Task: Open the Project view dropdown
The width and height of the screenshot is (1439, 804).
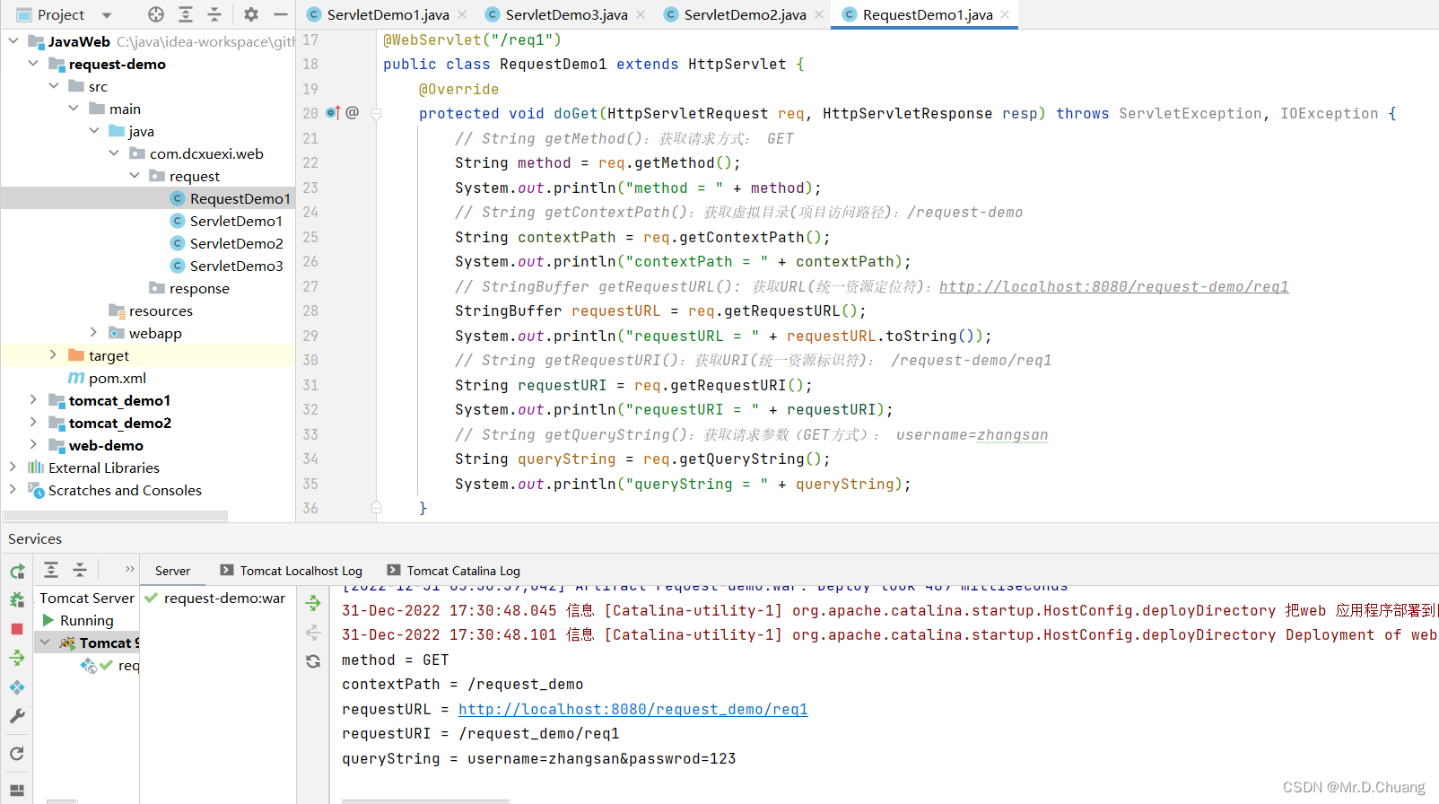Action: point(107,15)
